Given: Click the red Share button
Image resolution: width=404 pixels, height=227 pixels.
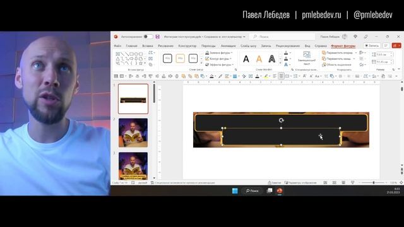Looking at the screenshot, I should click(x=396, y=45).
